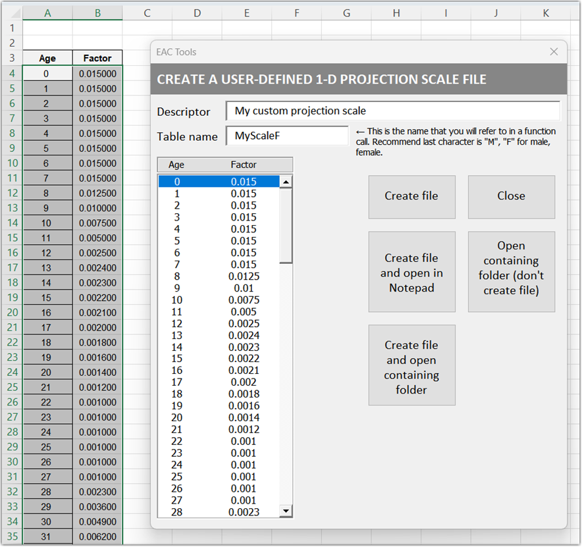Click cell B33 with value 0.003600
This screenshot has height=547, width=582.
pyautogui.click(x=97, y=507)
